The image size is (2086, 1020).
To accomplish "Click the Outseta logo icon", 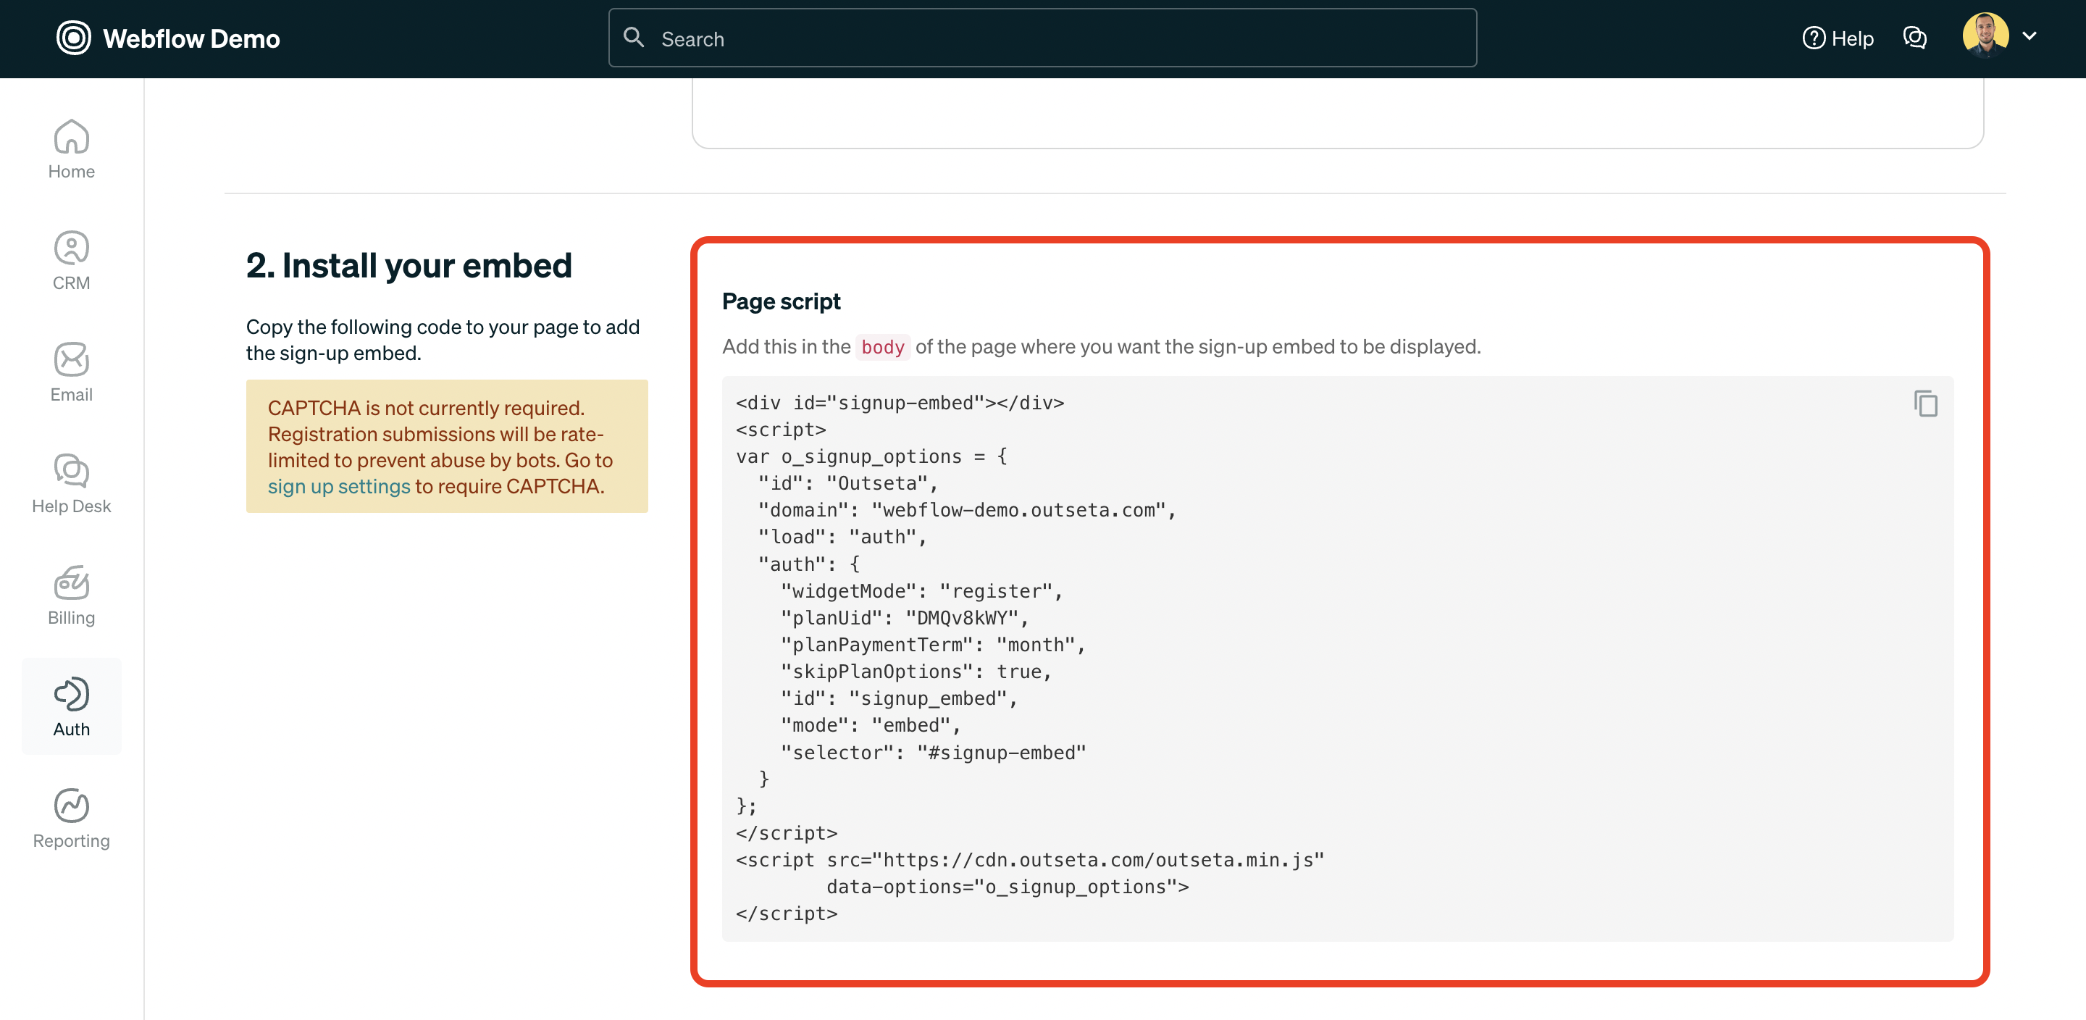I will [73, 38].
